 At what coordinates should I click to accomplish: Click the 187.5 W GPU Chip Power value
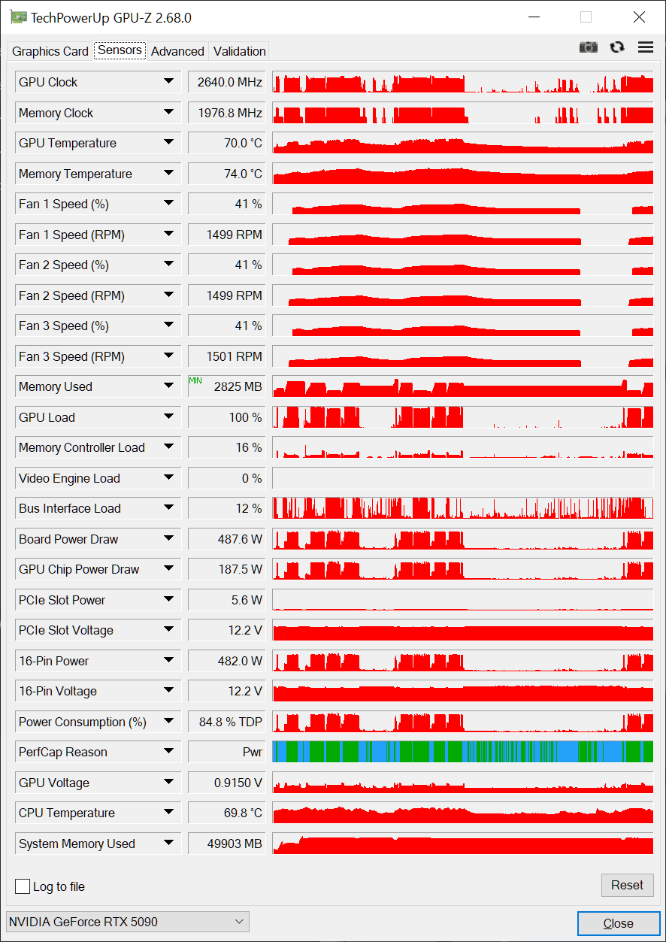[227, 569]
